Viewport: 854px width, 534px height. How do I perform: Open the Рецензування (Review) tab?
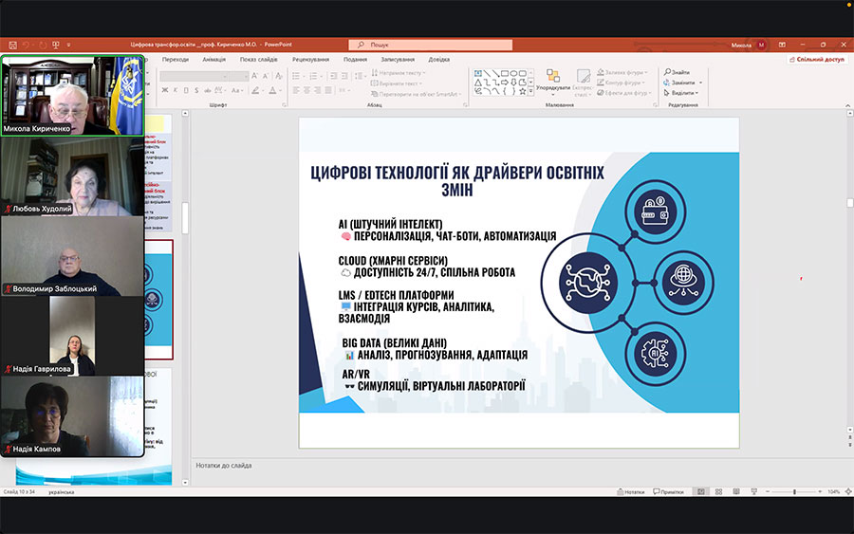coord(310,59)
